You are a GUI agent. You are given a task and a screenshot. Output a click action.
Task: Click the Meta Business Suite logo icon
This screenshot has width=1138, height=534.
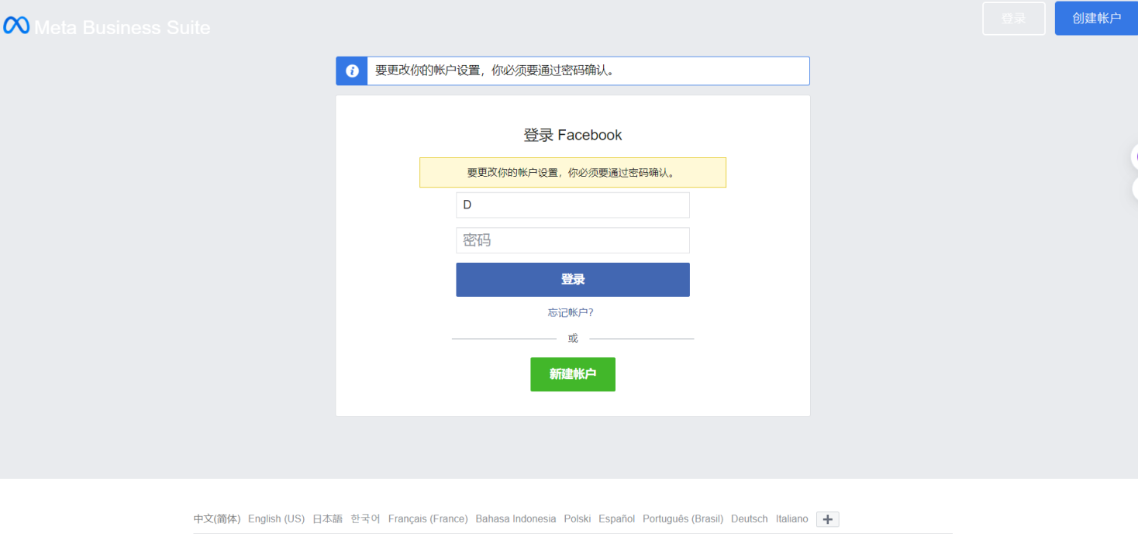click(16, 25)
